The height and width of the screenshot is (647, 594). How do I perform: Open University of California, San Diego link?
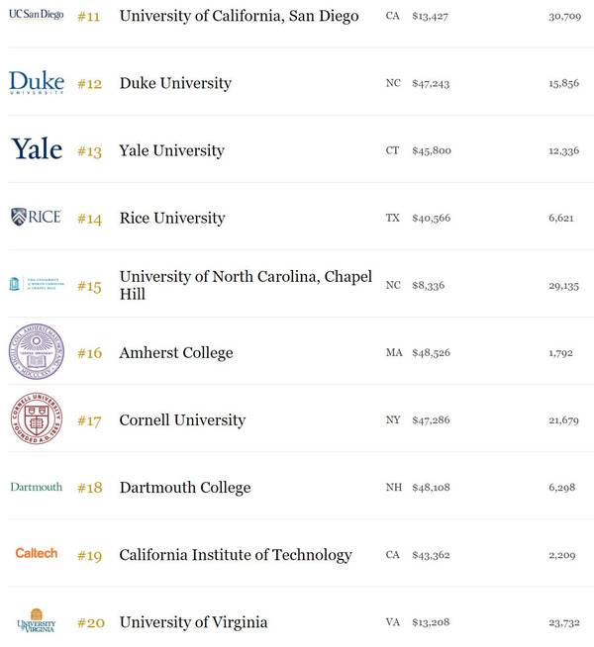click(239, 17)
